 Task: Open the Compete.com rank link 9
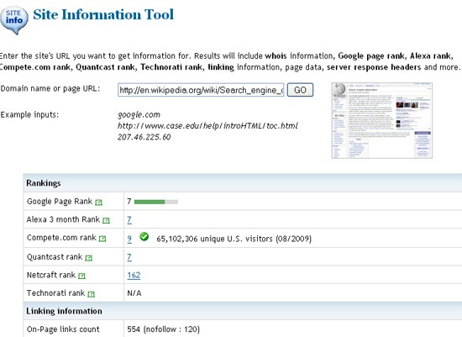(x=129, y=239)
